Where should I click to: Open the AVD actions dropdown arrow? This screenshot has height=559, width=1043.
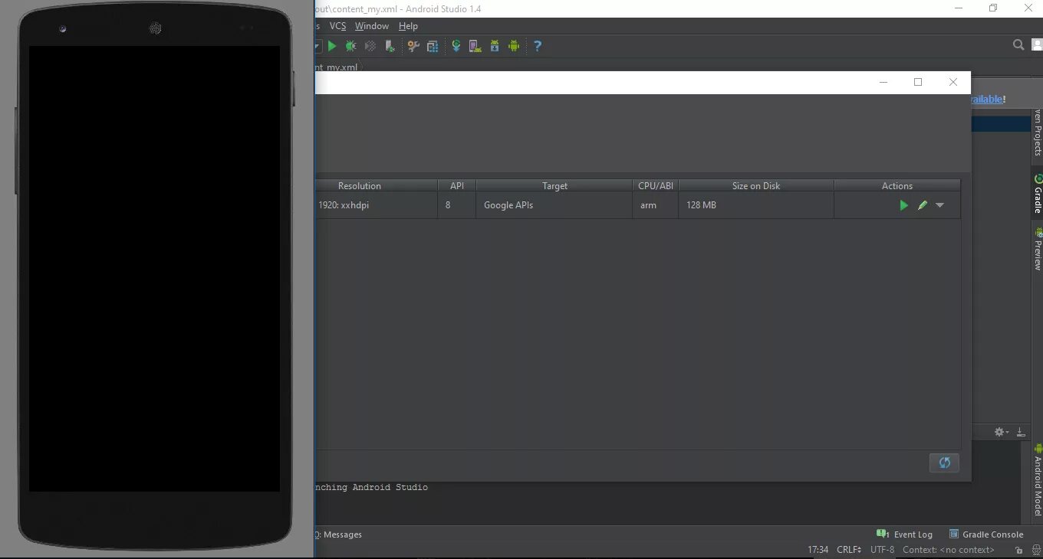tap(939, 205)
